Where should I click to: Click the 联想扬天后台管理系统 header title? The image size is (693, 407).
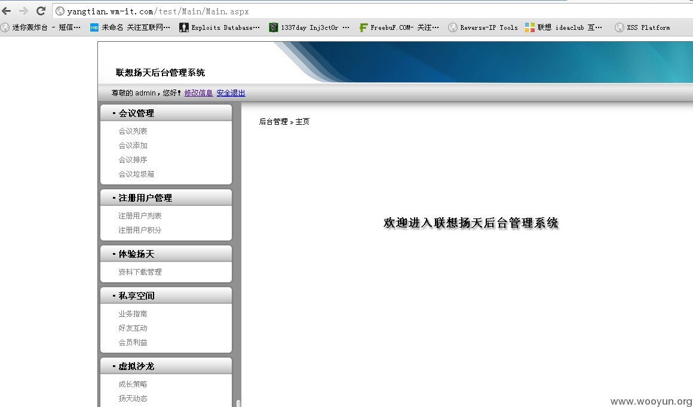(161, 72)
